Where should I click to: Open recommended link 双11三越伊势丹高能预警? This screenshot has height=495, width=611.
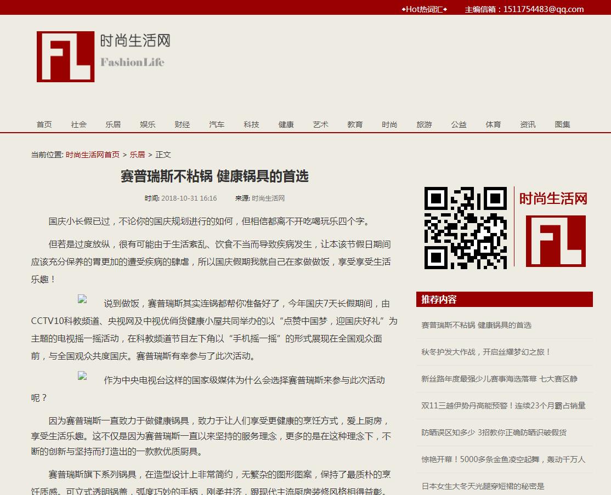(x=503, y=406)
